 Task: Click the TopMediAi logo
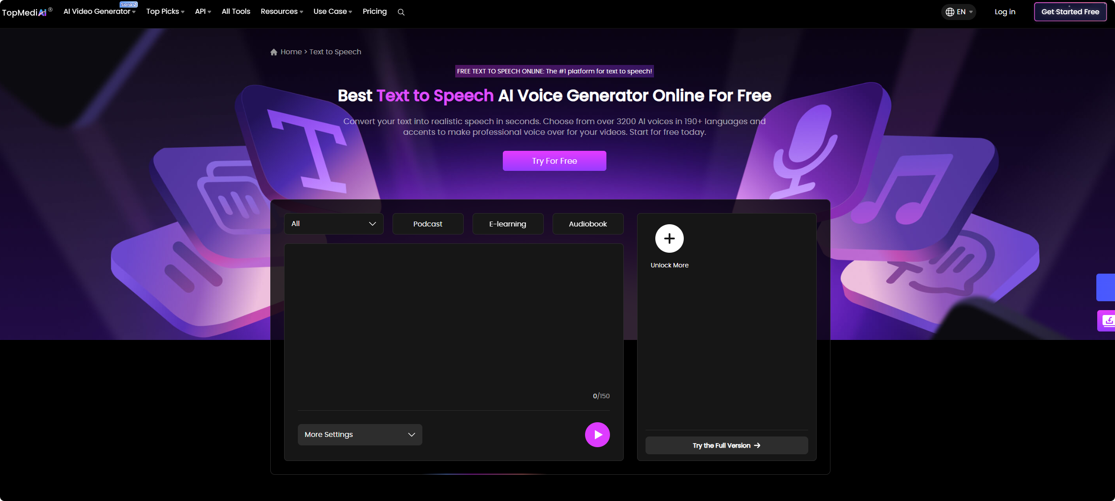(24, 12)
